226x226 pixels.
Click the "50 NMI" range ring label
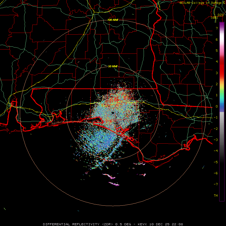(x=113, y=66)
